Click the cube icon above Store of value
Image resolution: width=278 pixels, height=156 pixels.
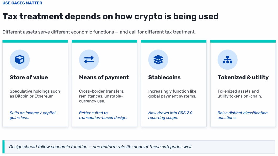pyautogui.click(x=20, y=60)
